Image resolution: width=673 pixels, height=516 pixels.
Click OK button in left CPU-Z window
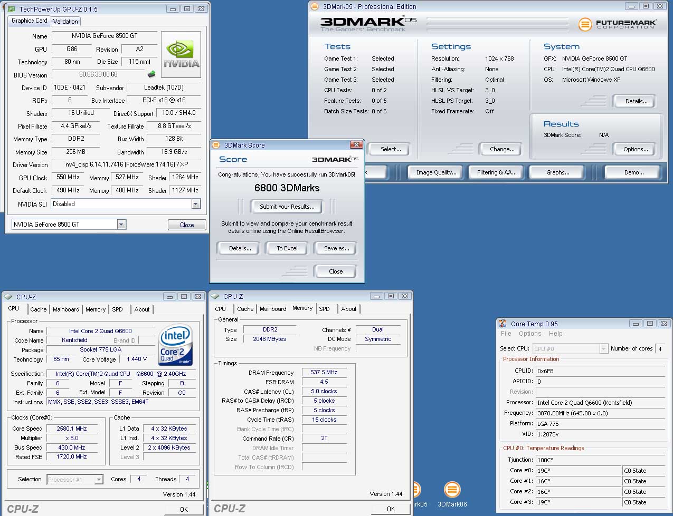pyautogui.click(x=184, y=509)
